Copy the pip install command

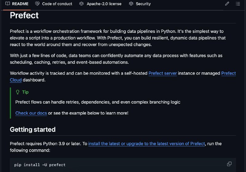pos(229,164)
